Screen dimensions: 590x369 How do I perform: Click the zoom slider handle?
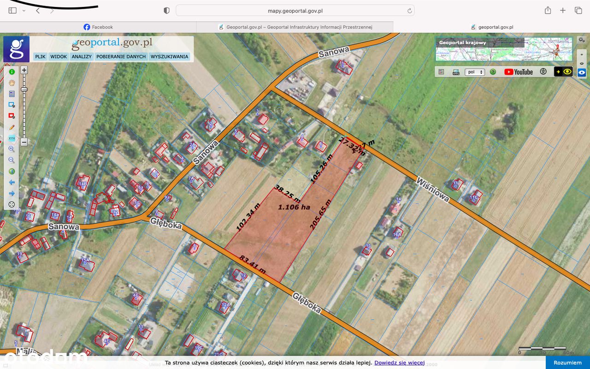pos(24,89)
